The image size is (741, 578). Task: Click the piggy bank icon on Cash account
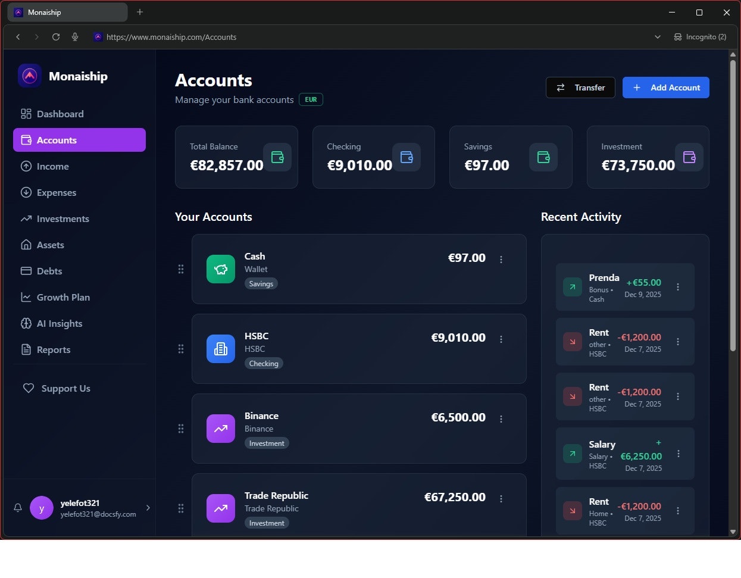pos(220,269)
